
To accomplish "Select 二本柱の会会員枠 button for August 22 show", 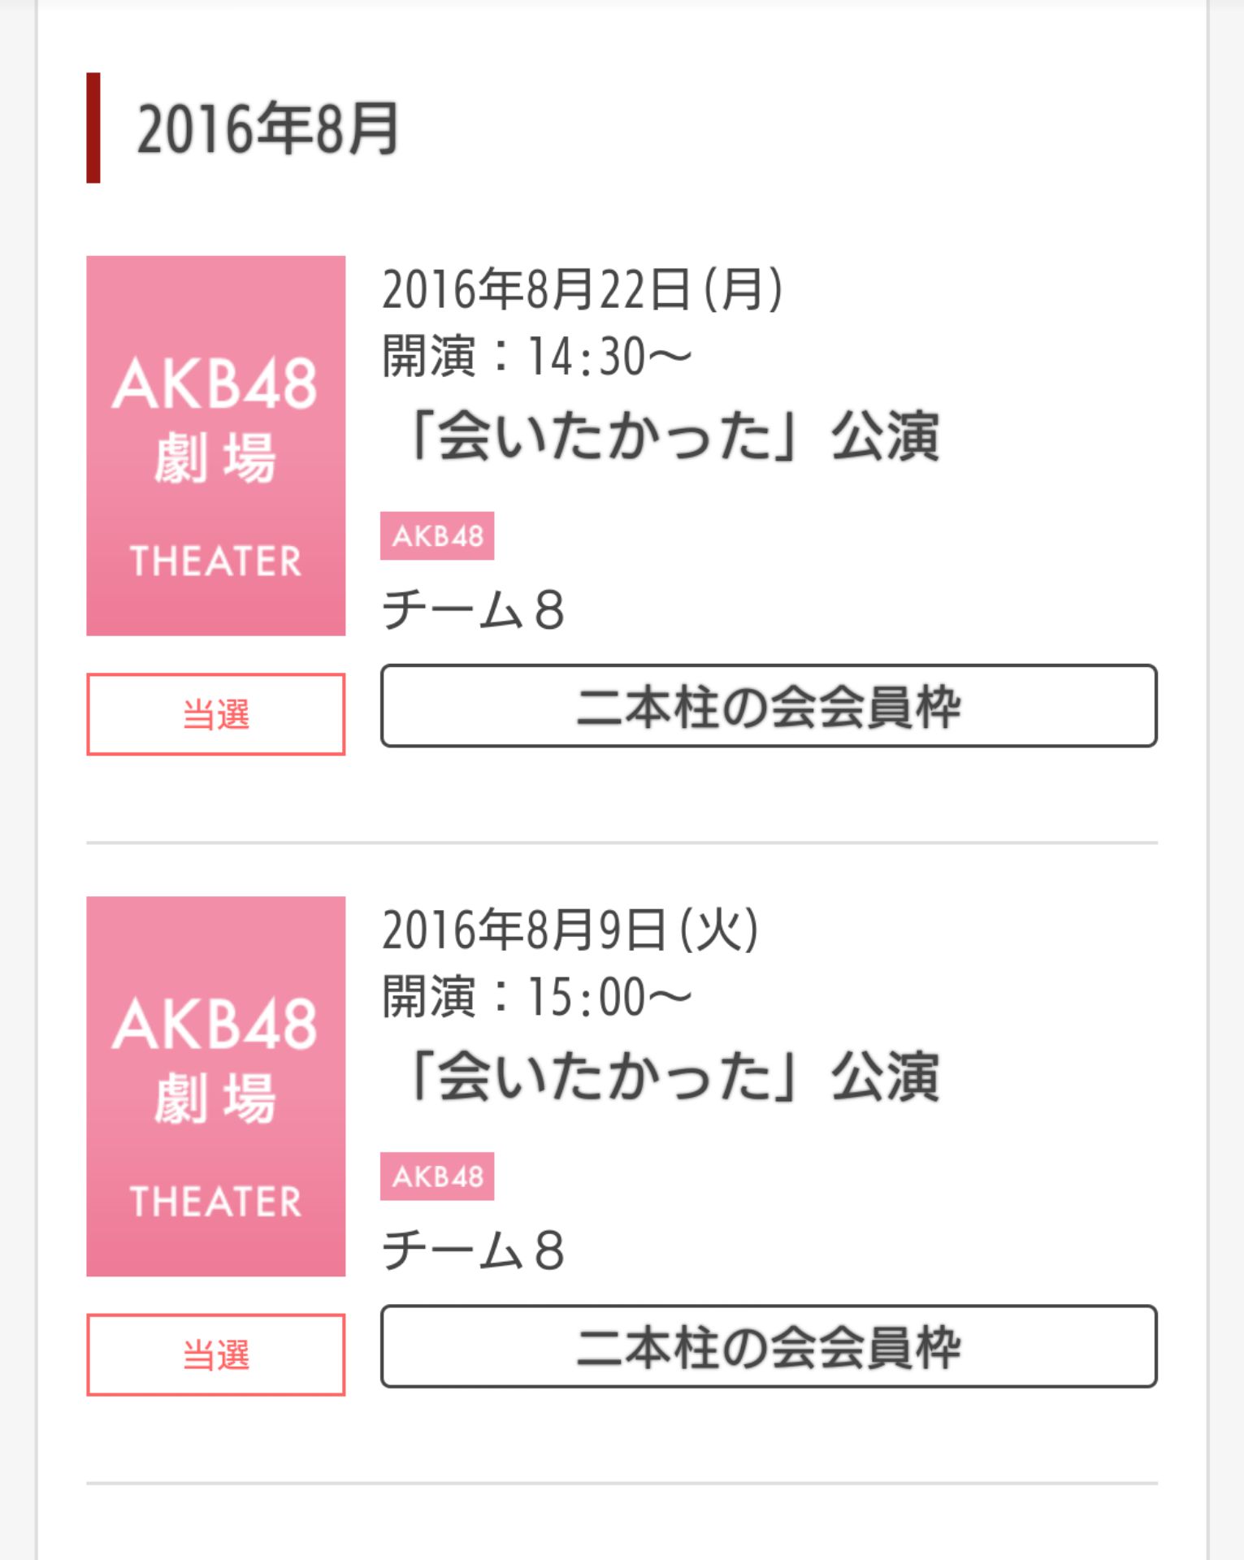I will 769,705.
